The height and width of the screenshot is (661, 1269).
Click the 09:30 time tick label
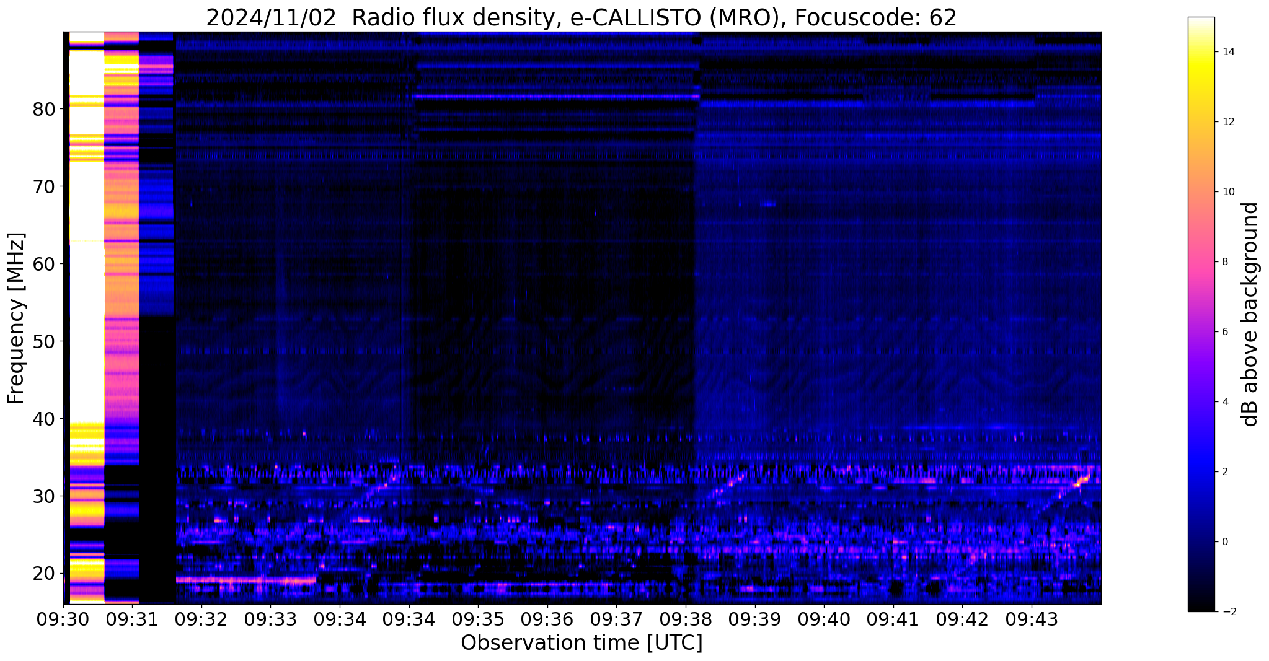coord(63,619)
